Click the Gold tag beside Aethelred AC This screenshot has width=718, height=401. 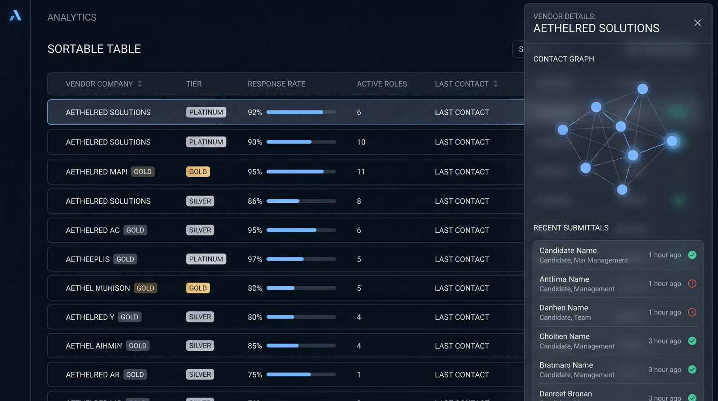[135, 230]
